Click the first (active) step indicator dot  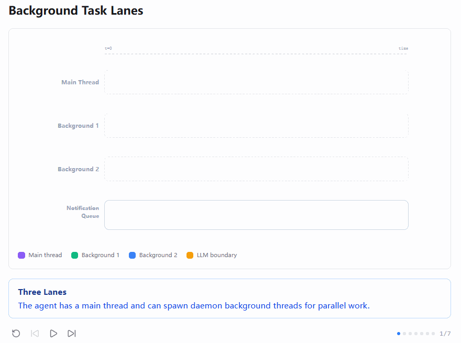tap(399, 334)
